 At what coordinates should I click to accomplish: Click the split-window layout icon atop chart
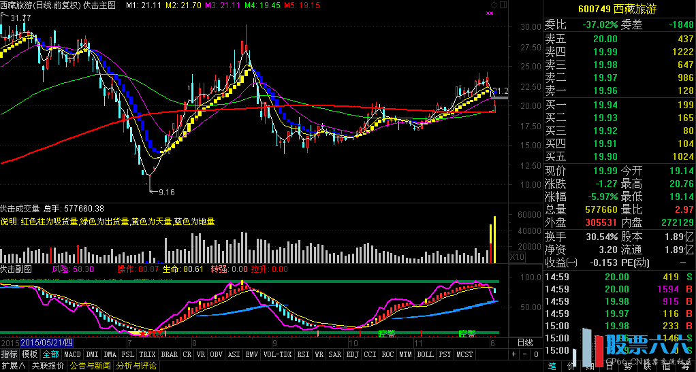[503, 5]
